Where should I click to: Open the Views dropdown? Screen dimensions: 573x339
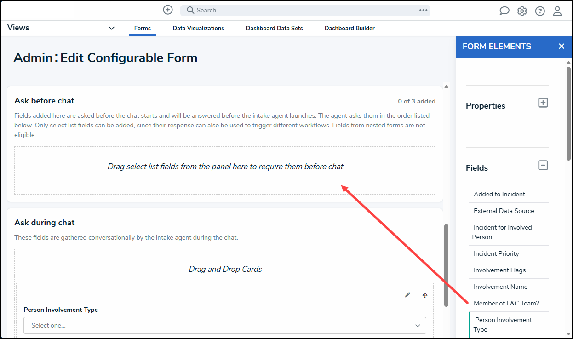[x=61, y=28]
